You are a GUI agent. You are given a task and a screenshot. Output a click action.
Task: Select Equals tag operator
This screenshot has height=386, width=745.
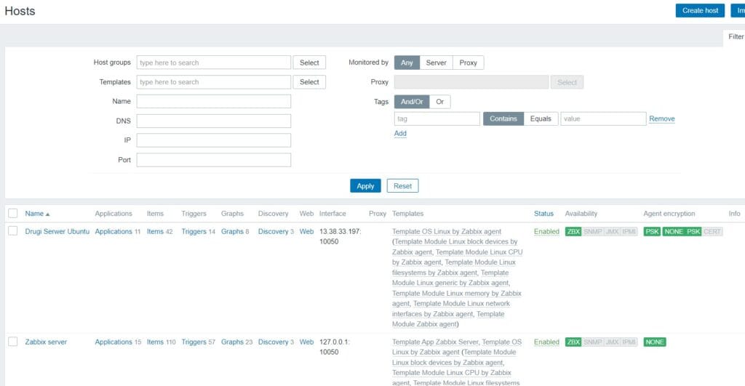point(541,118)
